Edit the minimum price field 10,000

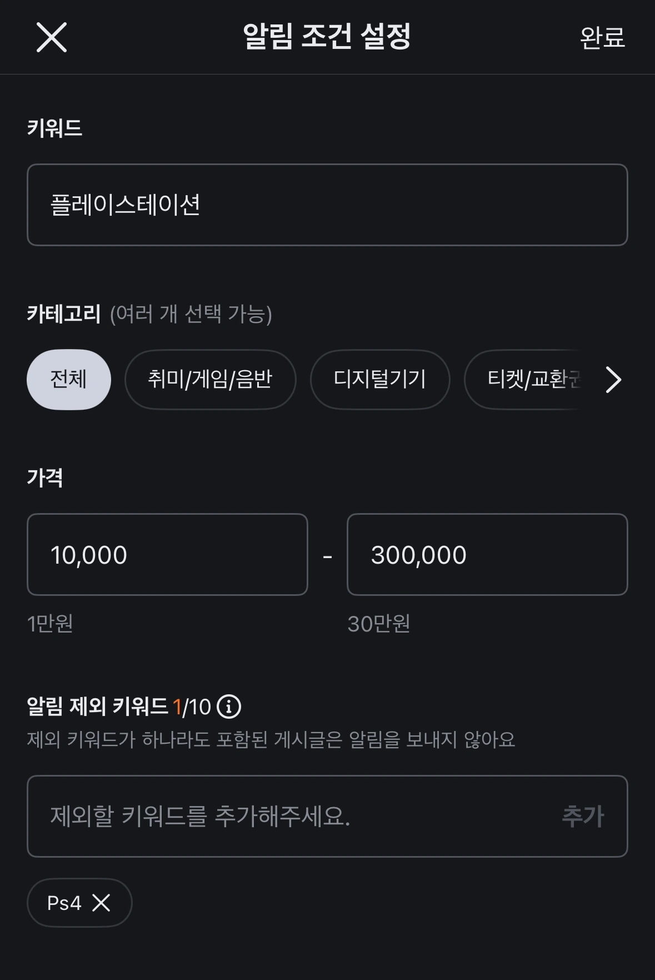(x=167, y=555)
